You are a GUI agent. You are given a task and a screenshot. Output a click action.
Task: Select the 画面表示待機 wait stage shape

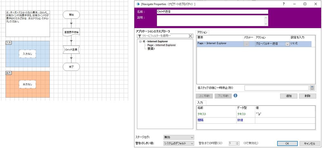[71, 32]
